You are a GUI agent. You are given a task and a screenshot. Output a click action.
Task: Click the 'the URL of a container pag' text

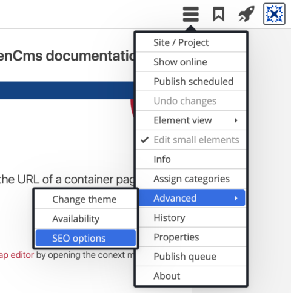pos(67,180)
